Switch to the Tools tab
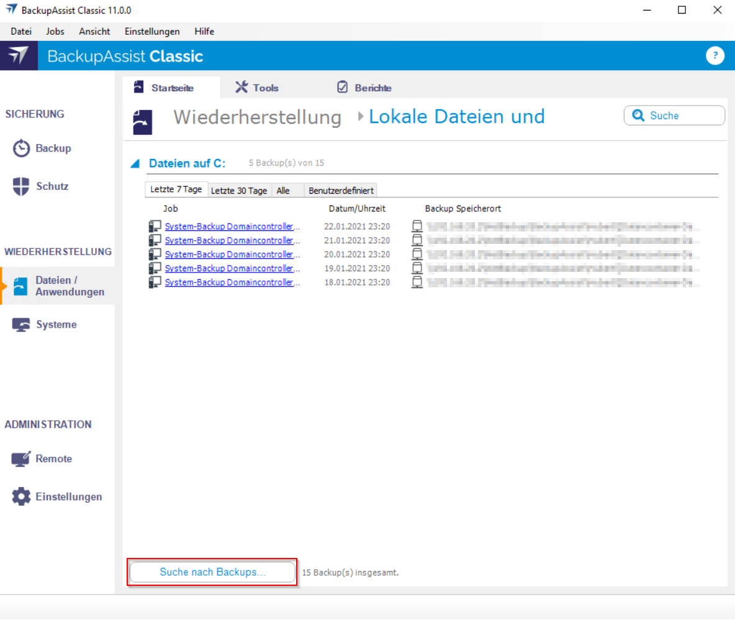 pyautogui.click(x=257, y=88)
